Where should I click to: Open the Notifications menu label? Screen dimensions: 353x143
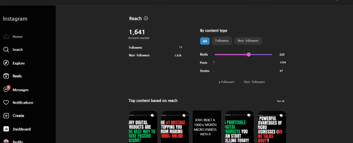tap(23, 103)
